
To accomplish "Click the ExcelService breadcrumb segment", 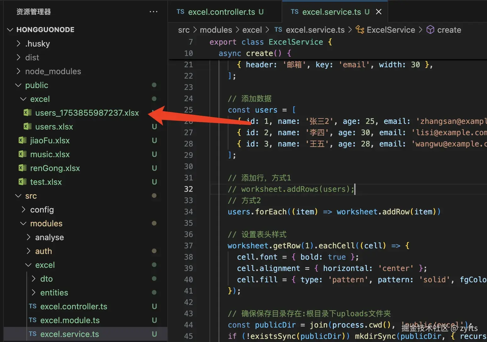I will (391, 30).
